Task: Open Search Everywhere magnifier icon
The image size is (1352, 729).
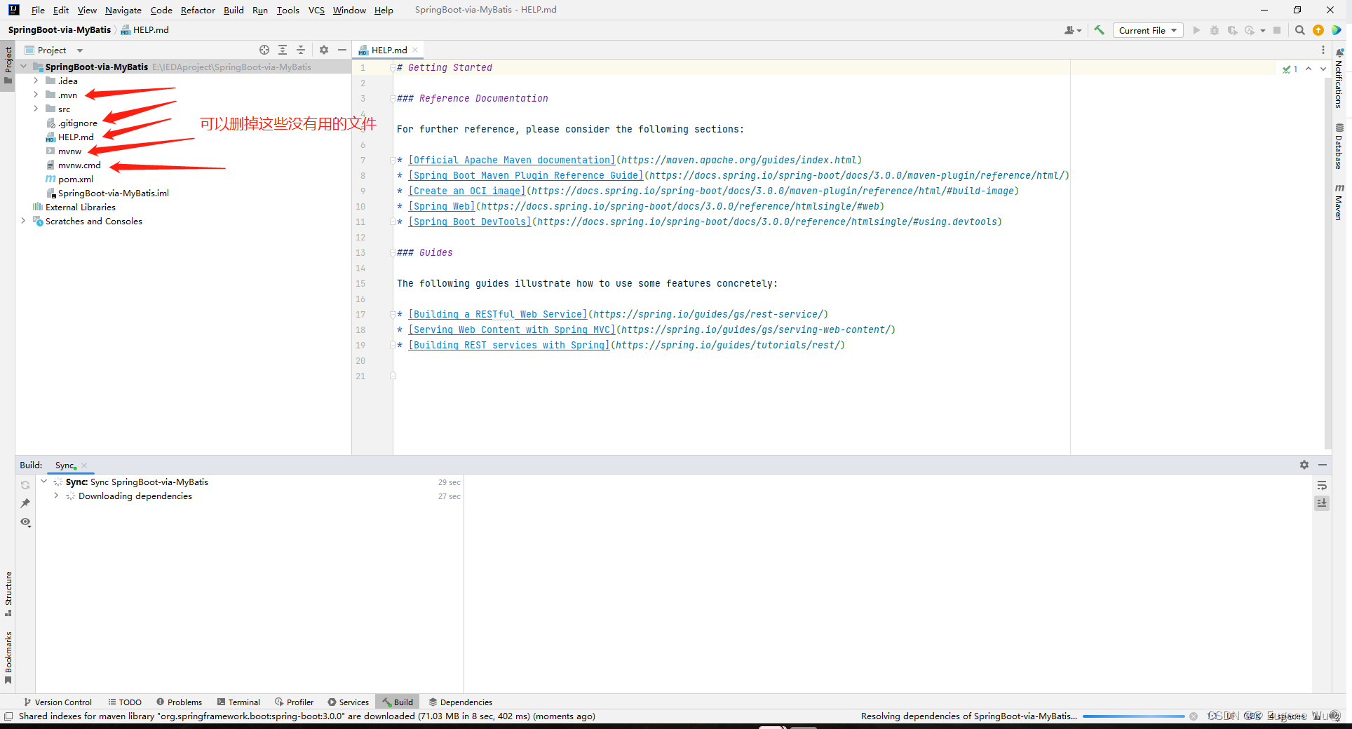Action: [1299, 30]
